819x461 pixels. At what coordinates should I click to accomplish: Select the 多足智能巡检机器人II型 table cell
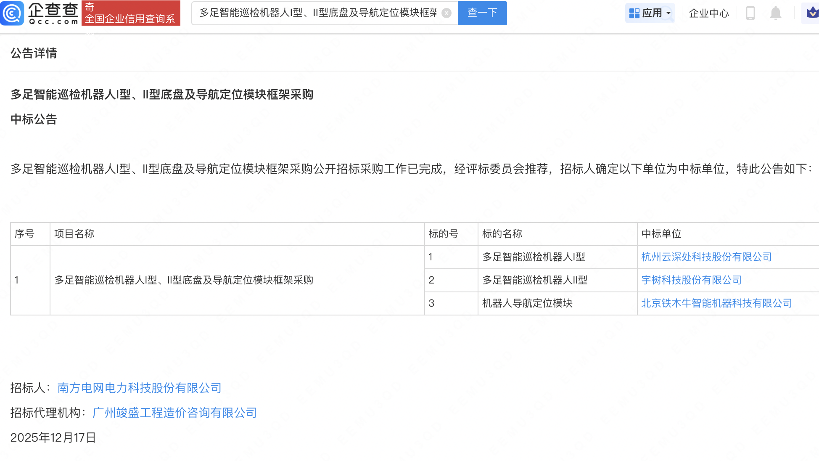(534, 280)
